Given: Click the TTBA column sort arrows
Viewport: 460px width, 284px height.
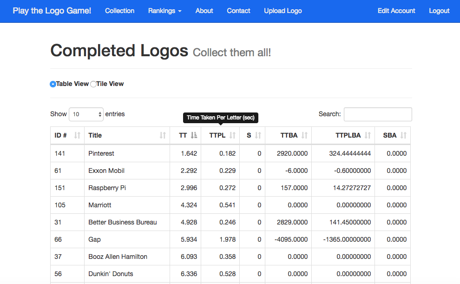Looking at the screenshot, I should tap(304, 135).
